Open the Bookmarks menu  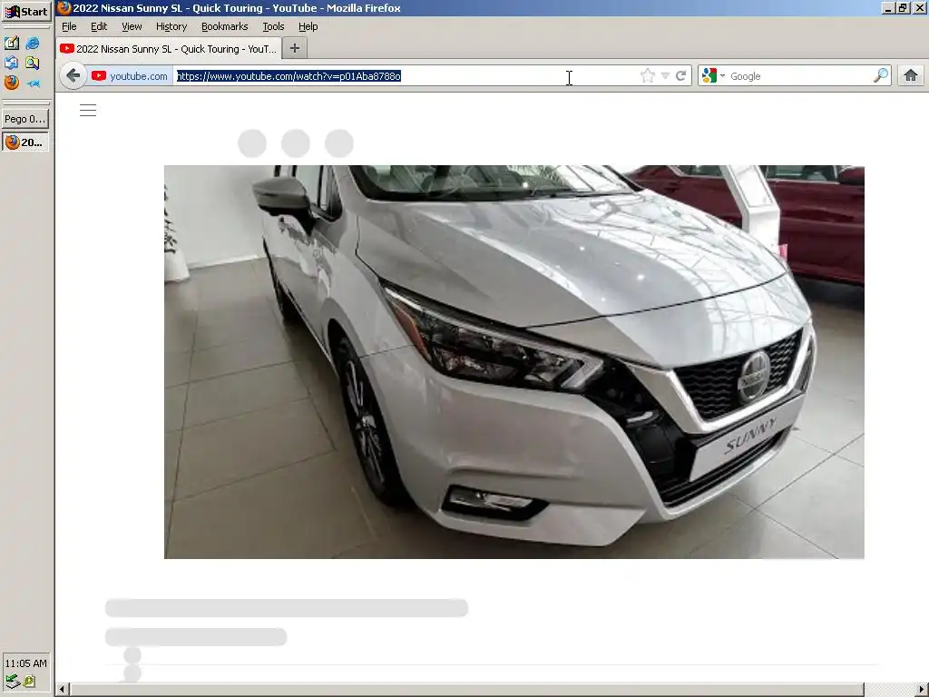tap(225, 26)
